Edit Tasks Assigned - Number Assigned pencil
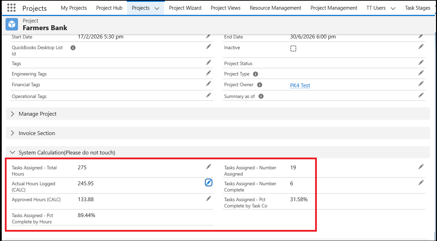 pos(421,167)
